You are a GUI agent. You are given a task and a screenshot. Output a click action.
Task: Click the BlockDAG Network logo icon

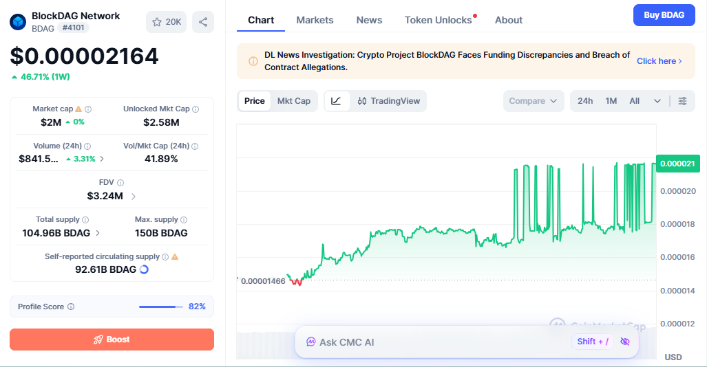pyautogui.click(x=18, y=21)
